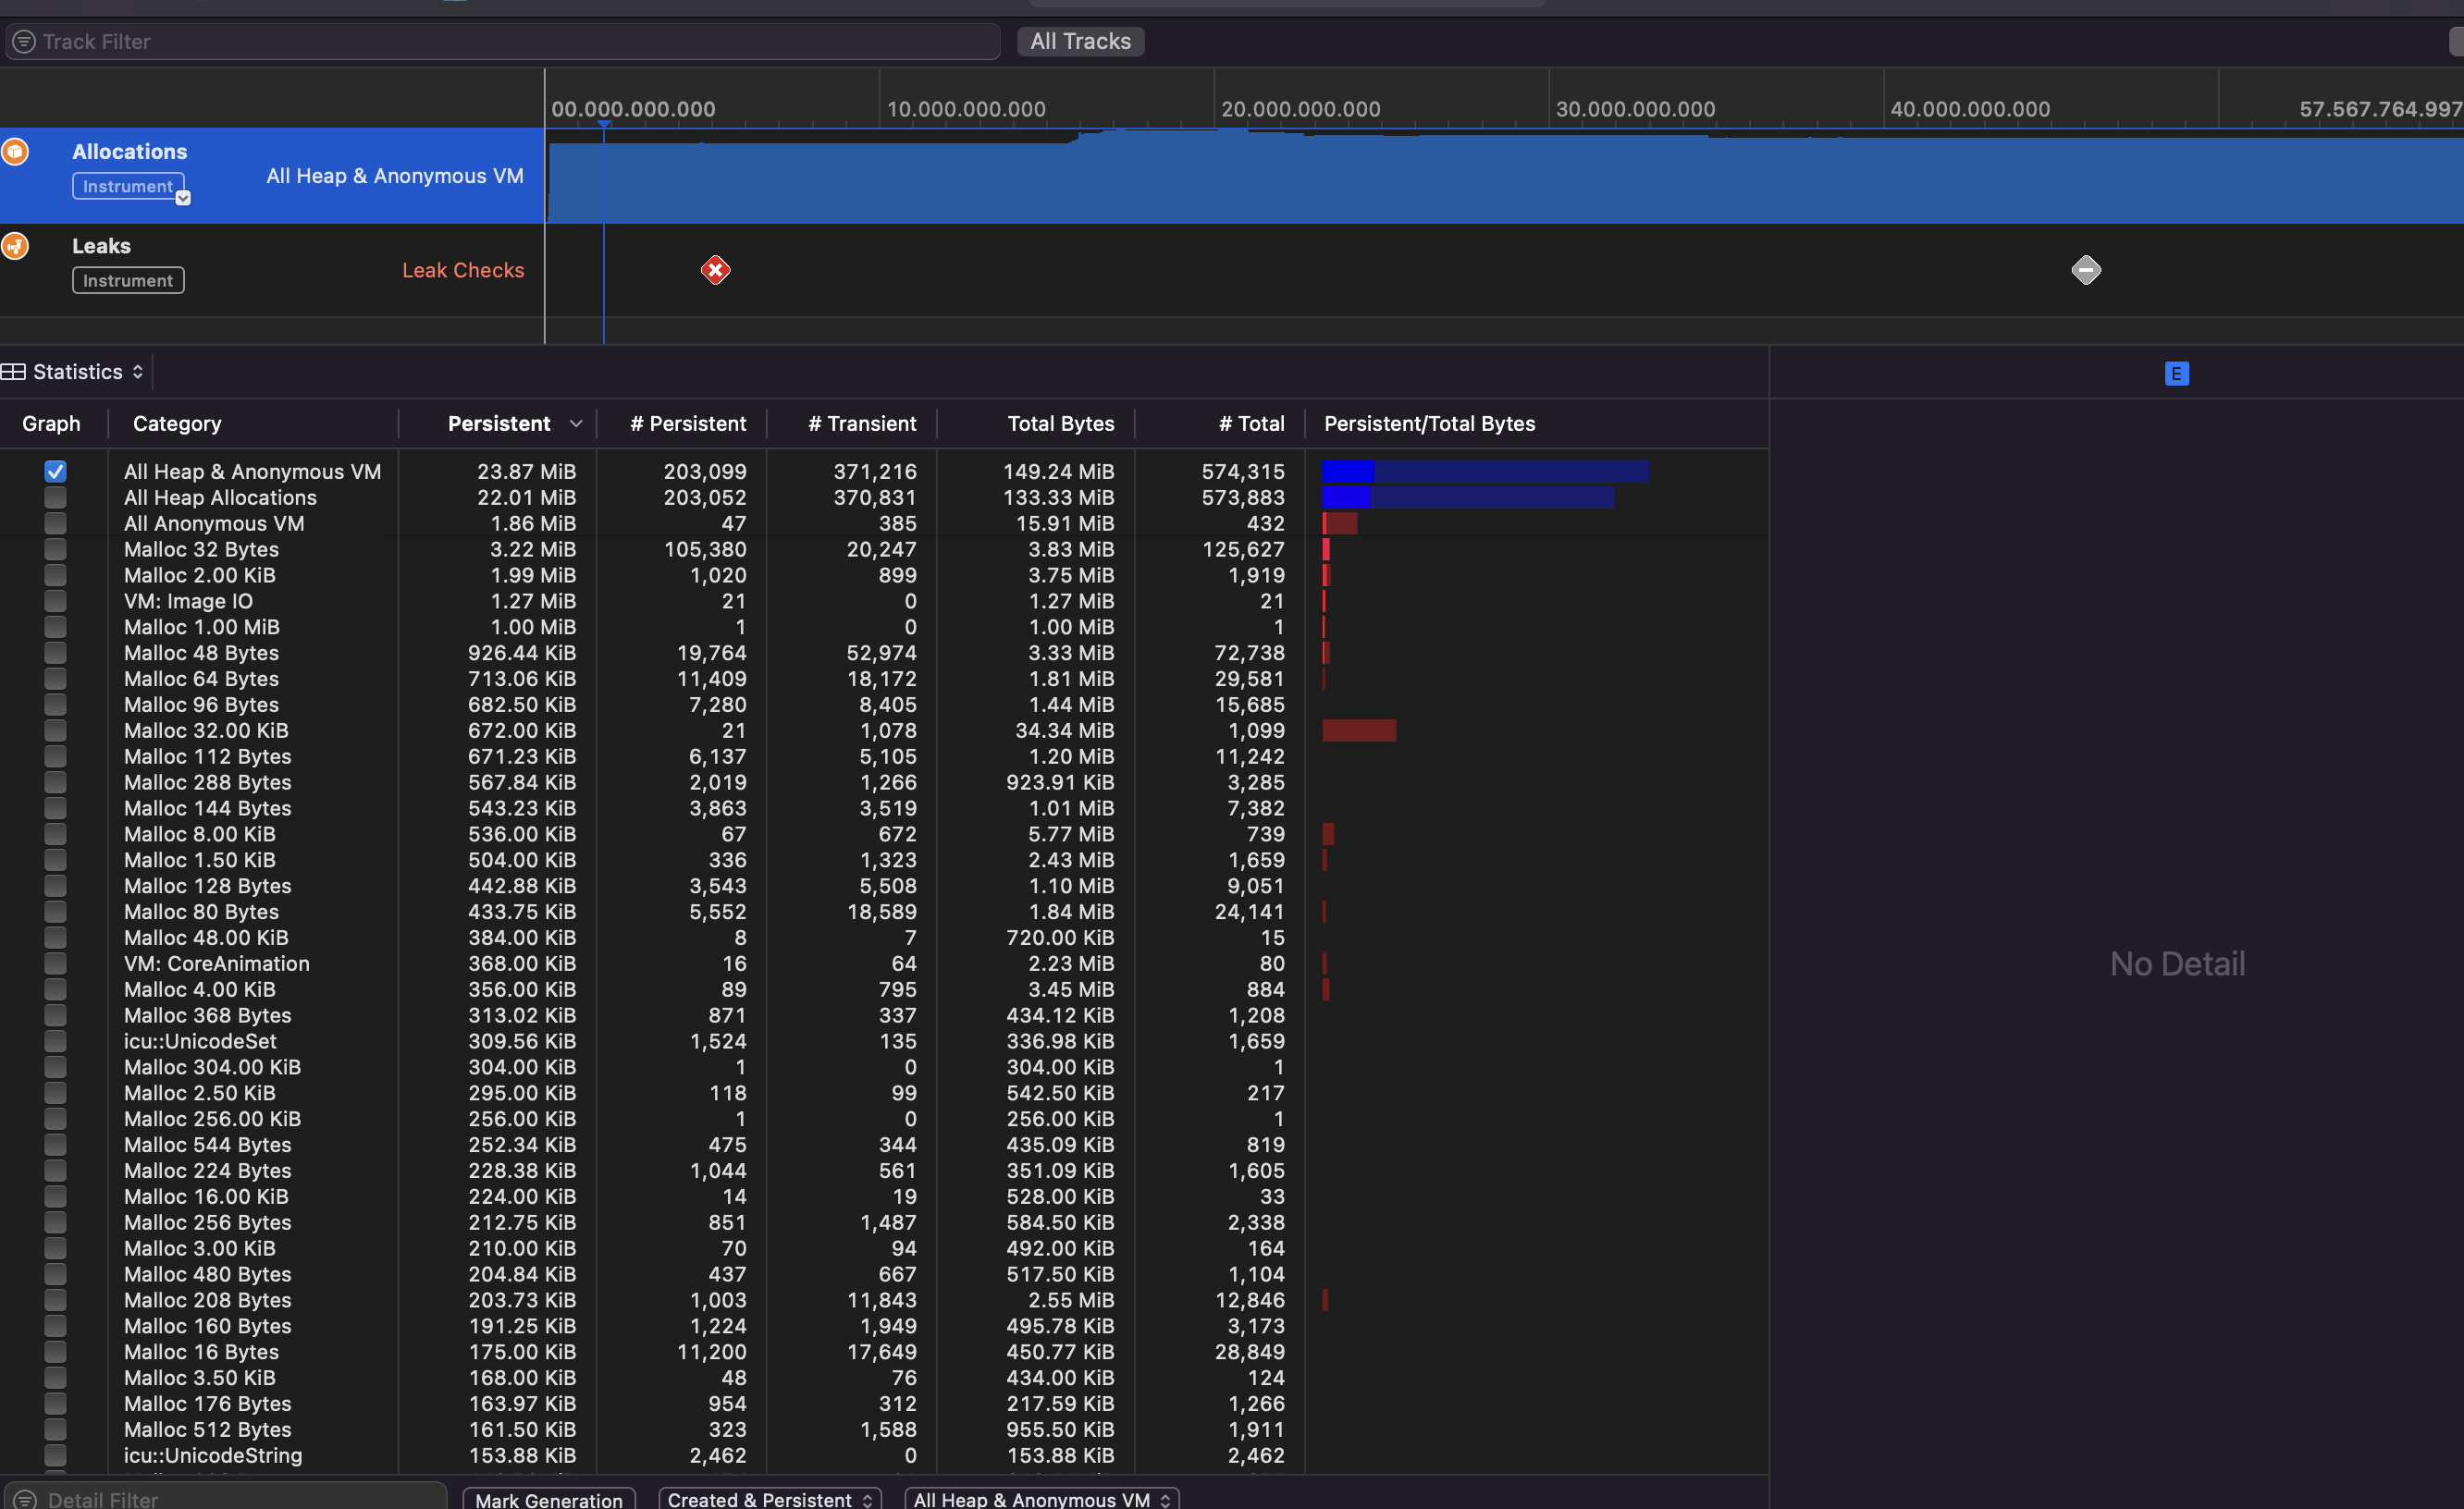Image resolution: width=2464 pixels, height=1509 pixels.
Task: Check graph box for VM: CoreAnimation
Action: [55, 963]
